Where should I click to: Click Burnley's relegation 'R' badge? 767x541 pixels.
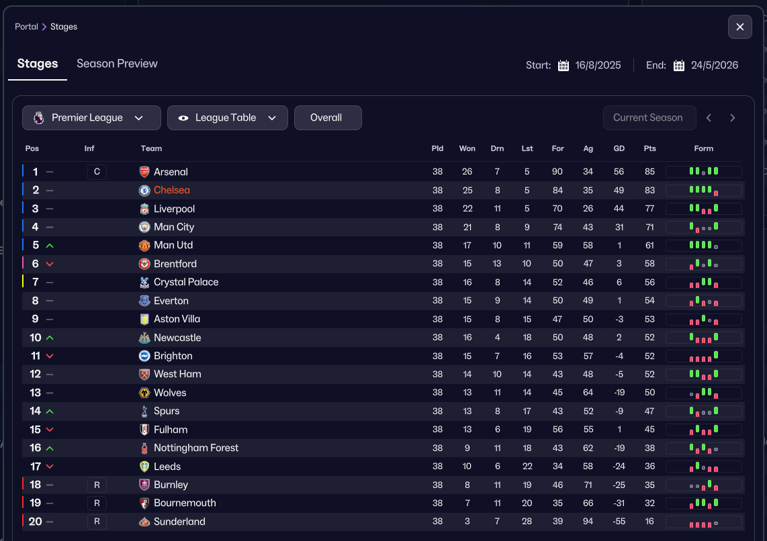click(97, 485)
